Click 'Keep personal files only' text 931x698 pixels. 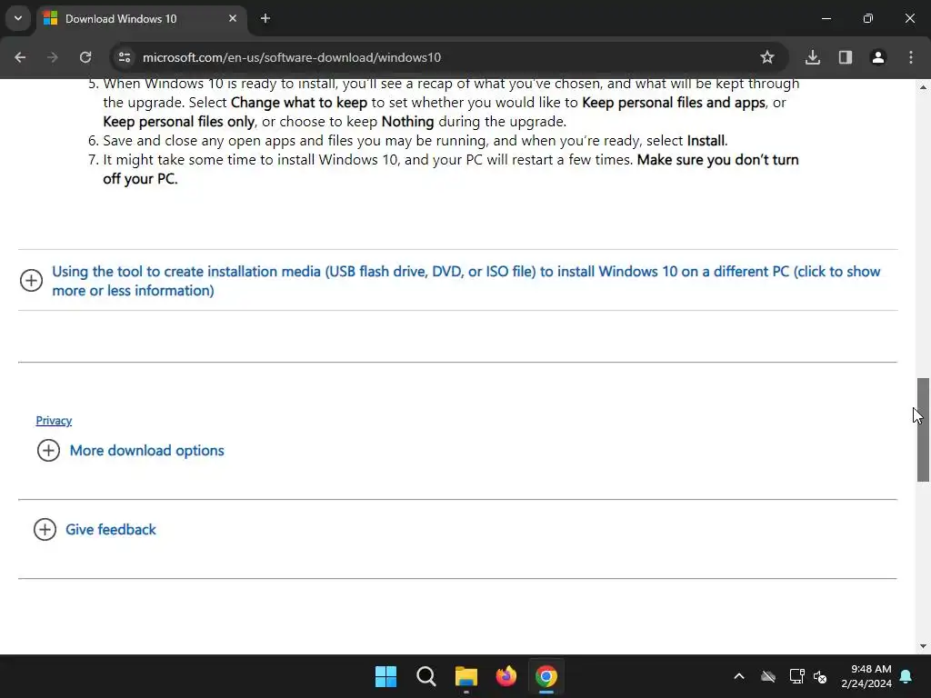[179, 122]
